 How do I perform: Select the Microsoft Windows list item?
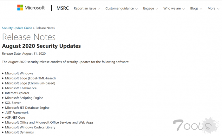coord(19,73)
